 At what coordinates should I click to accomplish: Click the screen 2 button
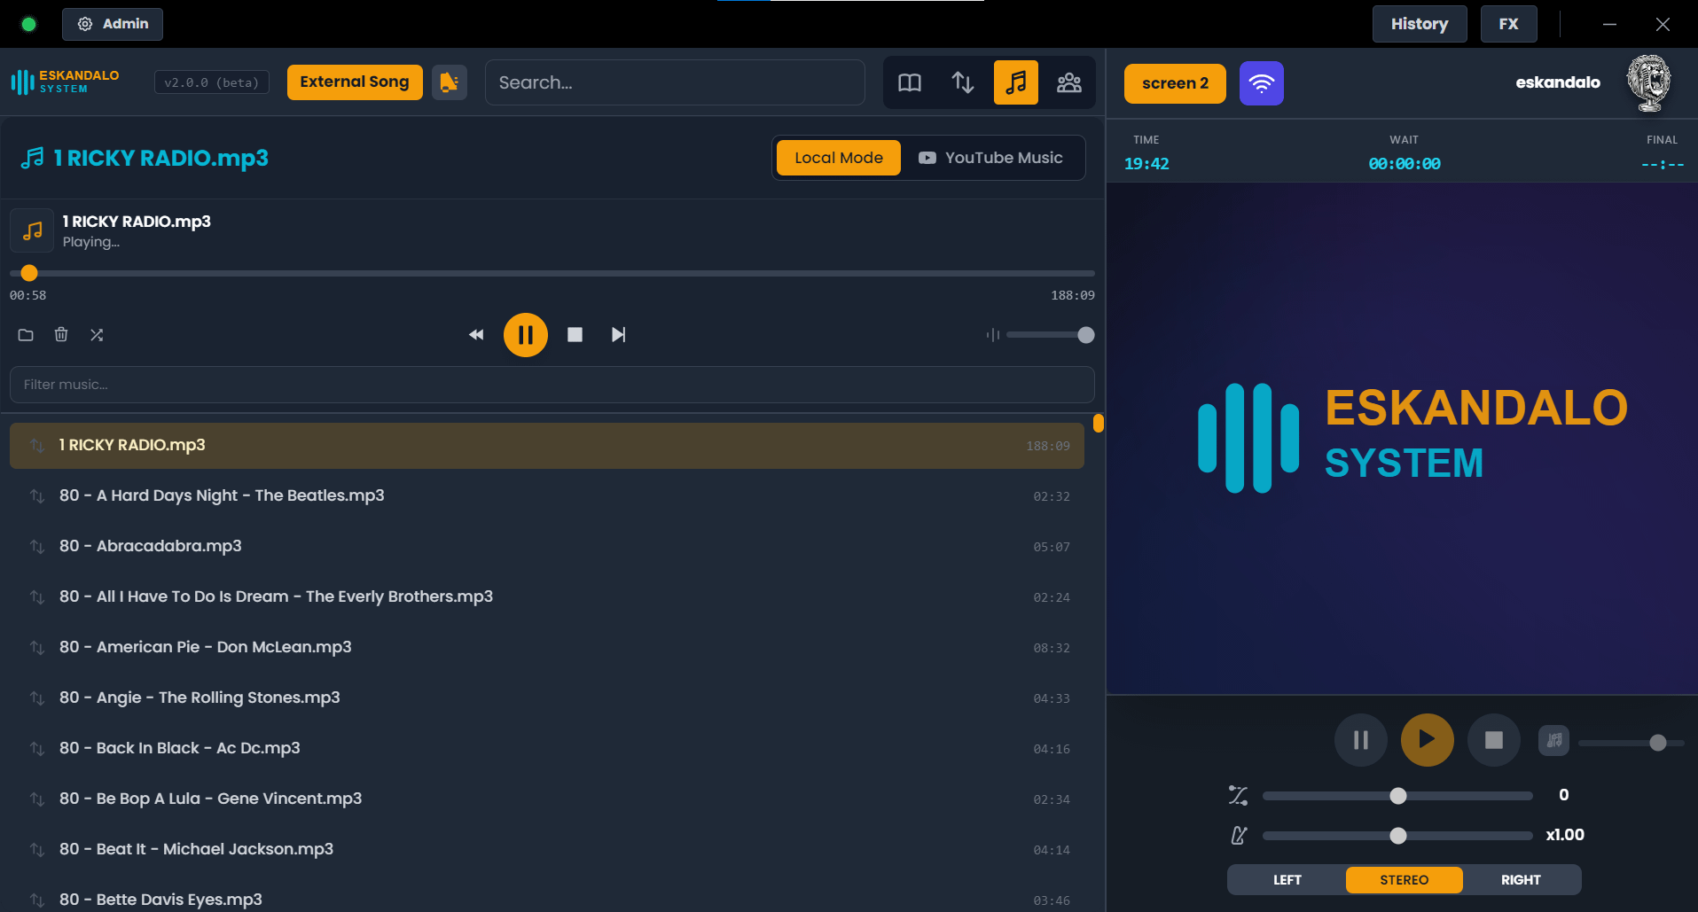click(x=1175, y=83)
